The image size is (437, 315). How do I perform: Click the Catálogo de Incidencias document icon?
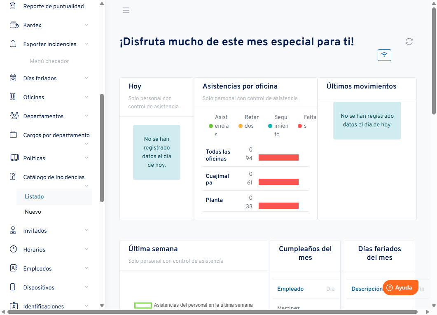[x=12, y=177]
